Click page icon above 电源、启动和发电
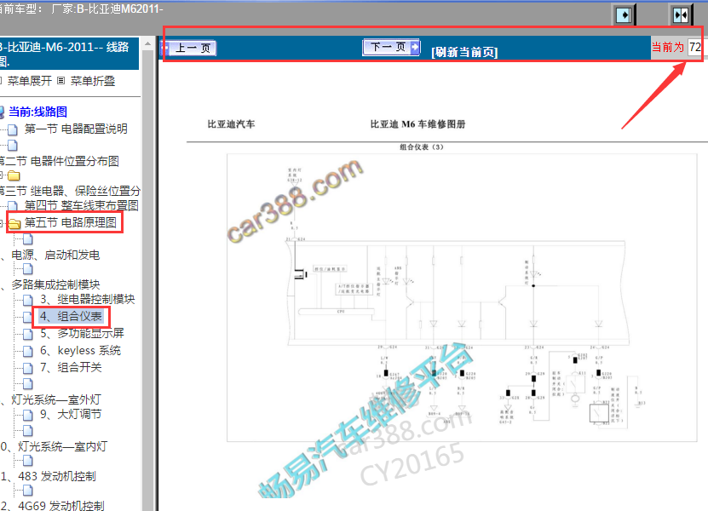Screen dimensions: 708x511 tap(28, 239)
